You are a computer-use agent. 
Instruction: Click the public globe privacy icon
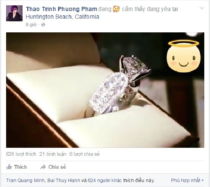click(x=43, y=25)
